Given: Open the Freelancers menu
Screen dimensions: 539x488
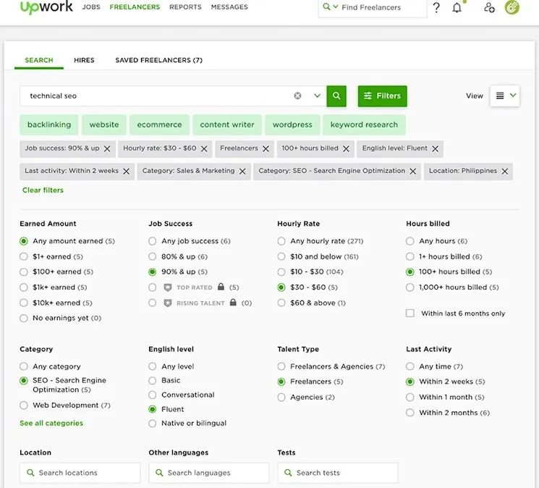Looking at the screenshot, I should pyautogui.click(x=135, y=7).
